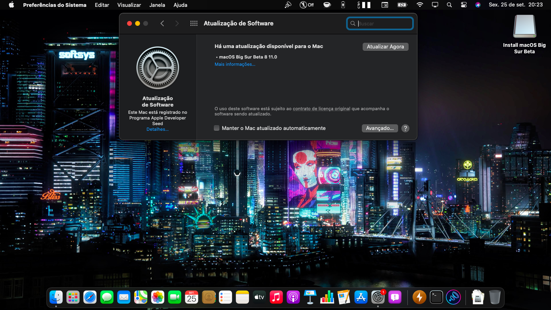Open the Ajuda menu

click(x=180, y=5)
